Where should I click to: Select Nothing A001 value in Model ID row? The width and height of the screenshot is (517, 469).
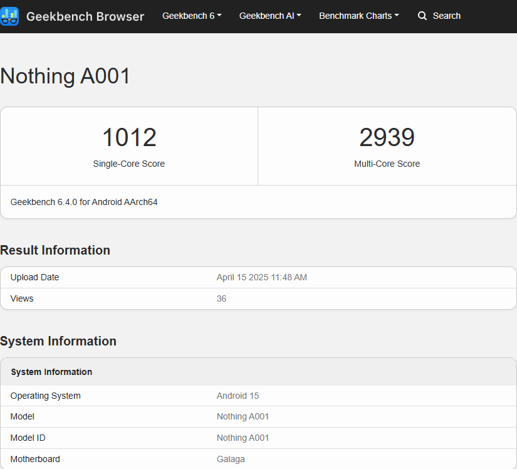pyautogui.click(x=243, y=438)
